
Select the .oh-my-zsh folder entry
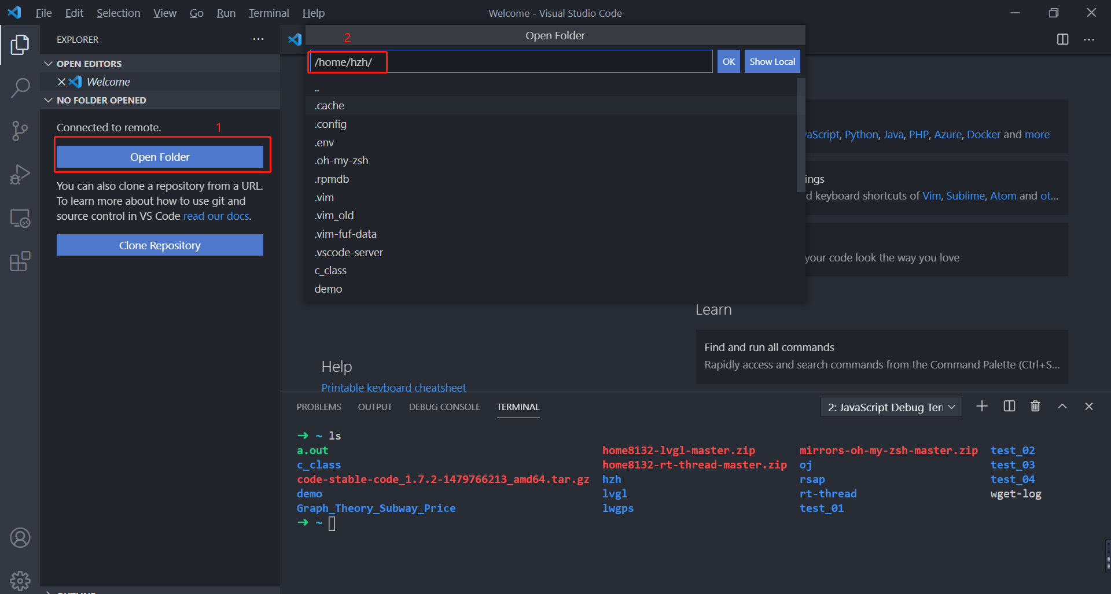click(x=551, y=160)
